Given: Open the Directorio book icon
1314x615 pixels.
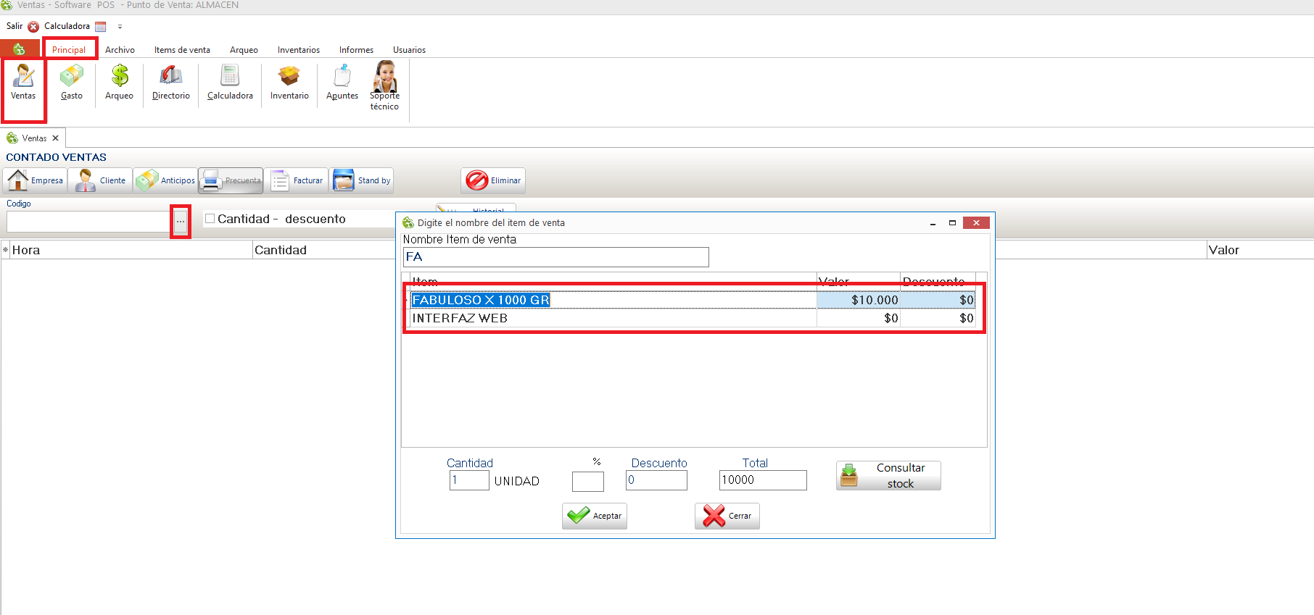Looking at the screenshot, I should [170, 83].
